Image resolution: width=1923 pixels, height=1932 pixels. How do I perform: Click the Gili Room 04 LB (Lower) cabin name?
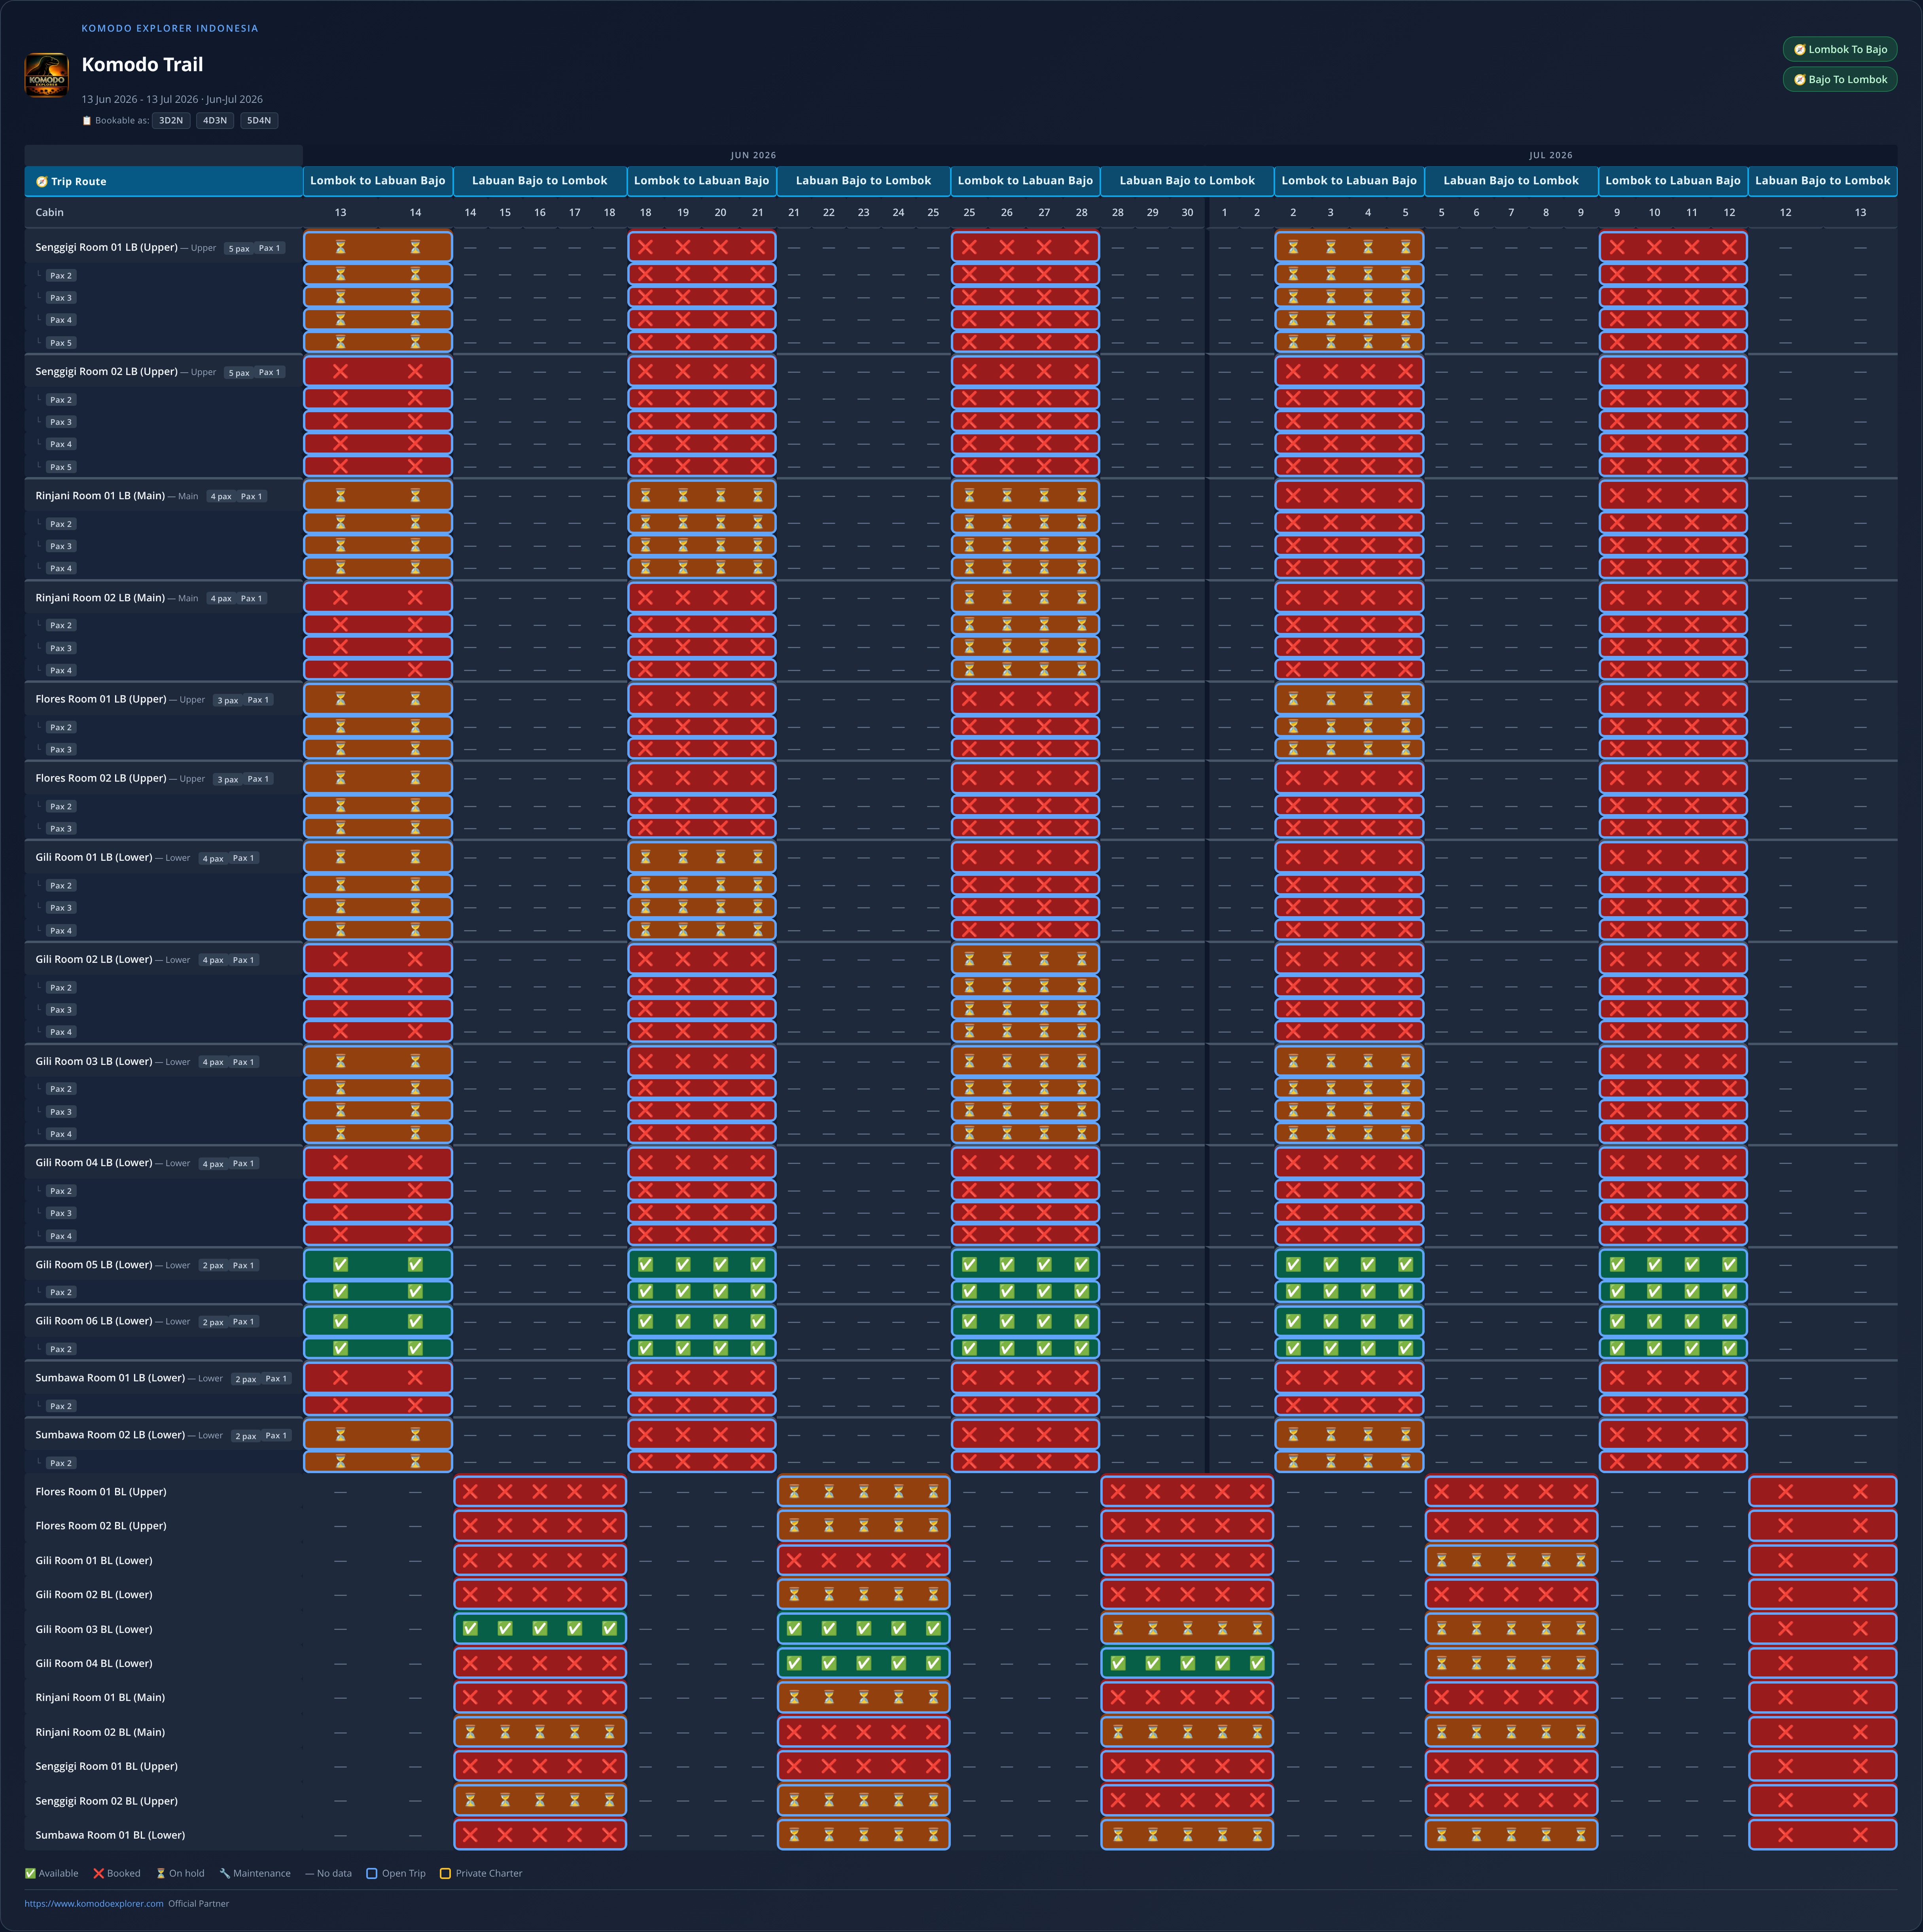click(x=94, y=1163)
